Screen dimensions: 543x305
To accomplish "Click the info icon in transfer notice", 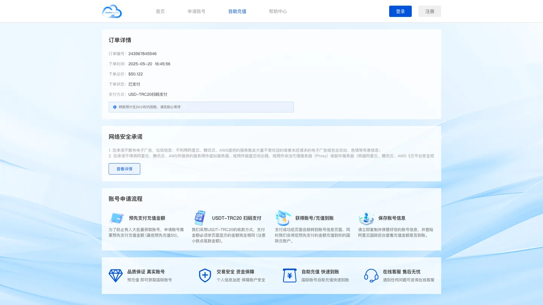I will coord(115,107).
